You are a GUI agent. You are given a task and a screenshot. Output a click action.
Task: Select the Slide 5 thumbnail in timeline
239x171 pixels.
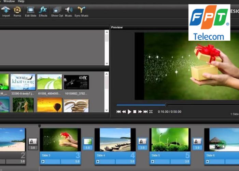(170, 140)
